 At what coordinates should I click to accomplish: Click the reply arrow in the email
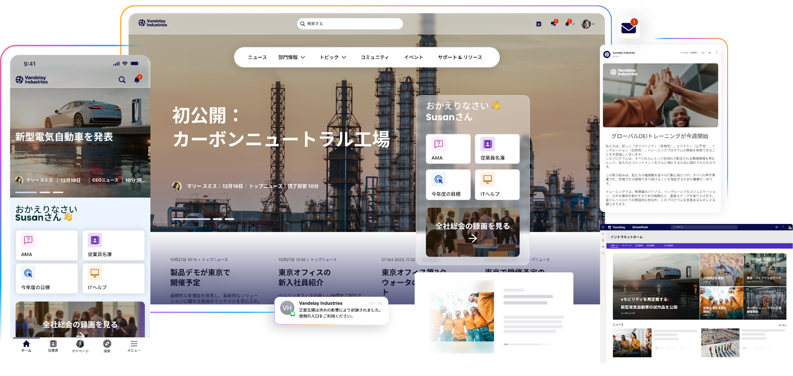(x=710, y=53)
